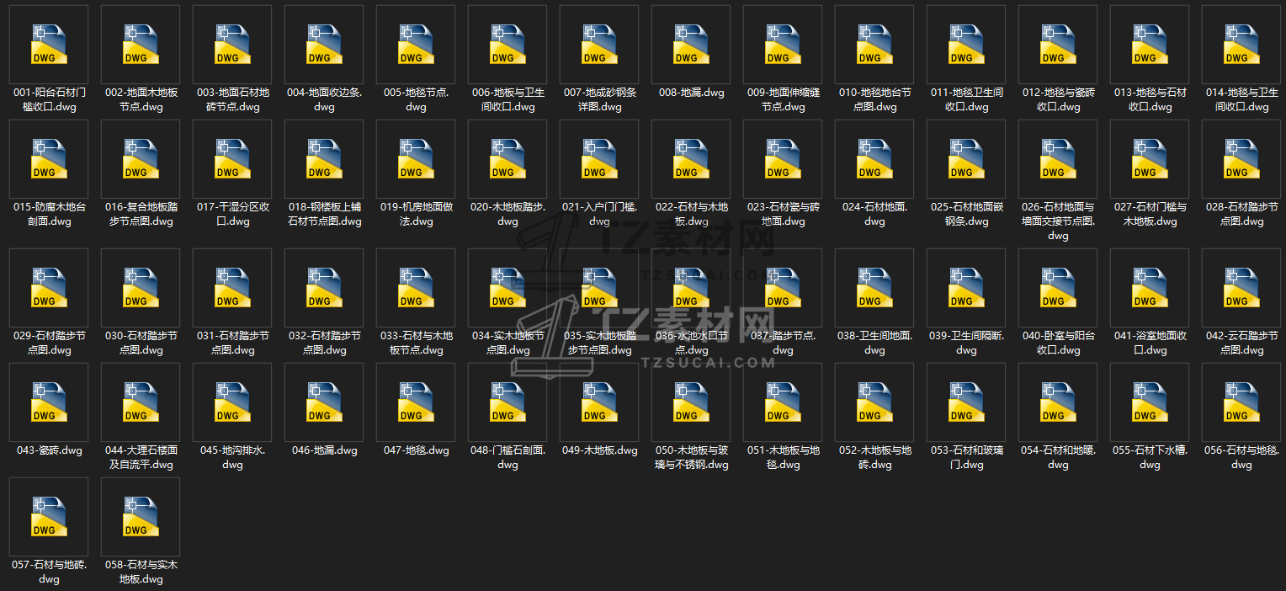Click the file name text 023-石材瓷与砖地面.dwg

point(783,214)
